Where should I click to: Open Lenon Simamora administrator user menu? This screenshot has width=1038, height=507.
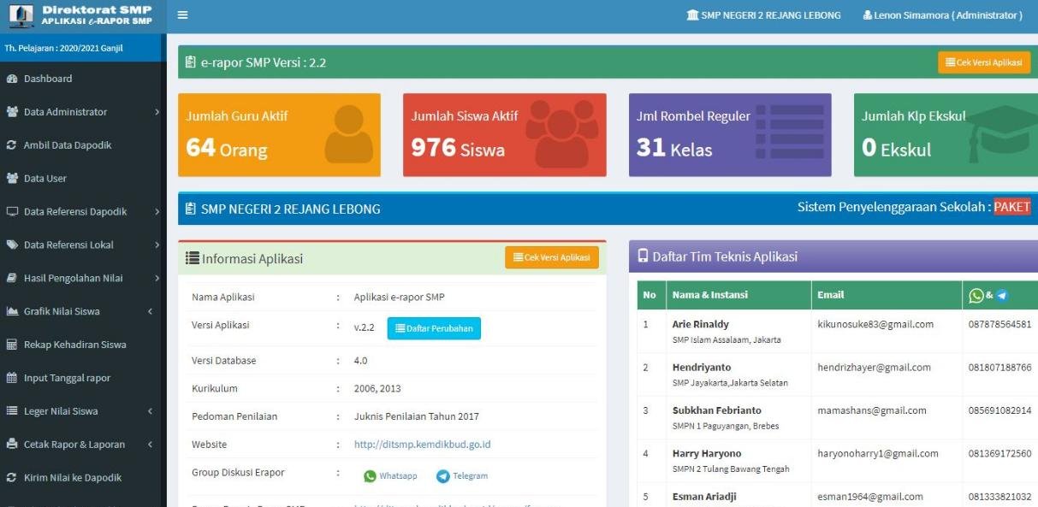[x=942, y=15]
